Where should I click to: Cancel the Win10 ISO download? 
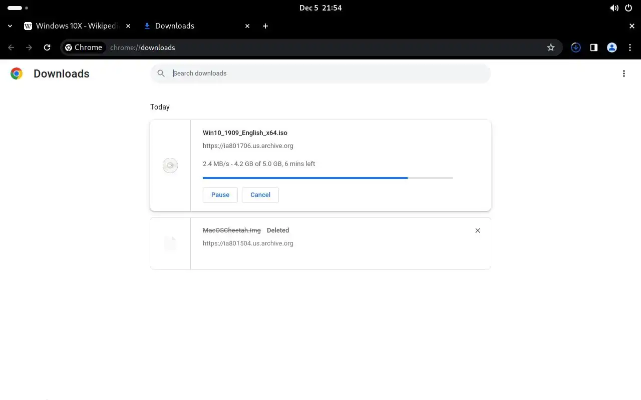pos(260,195)
